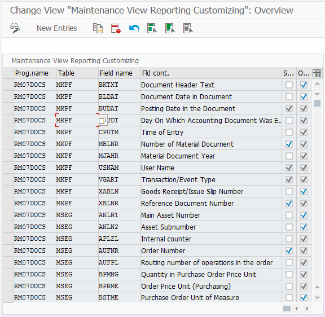Click the Select Block icon

coord(170,28)
